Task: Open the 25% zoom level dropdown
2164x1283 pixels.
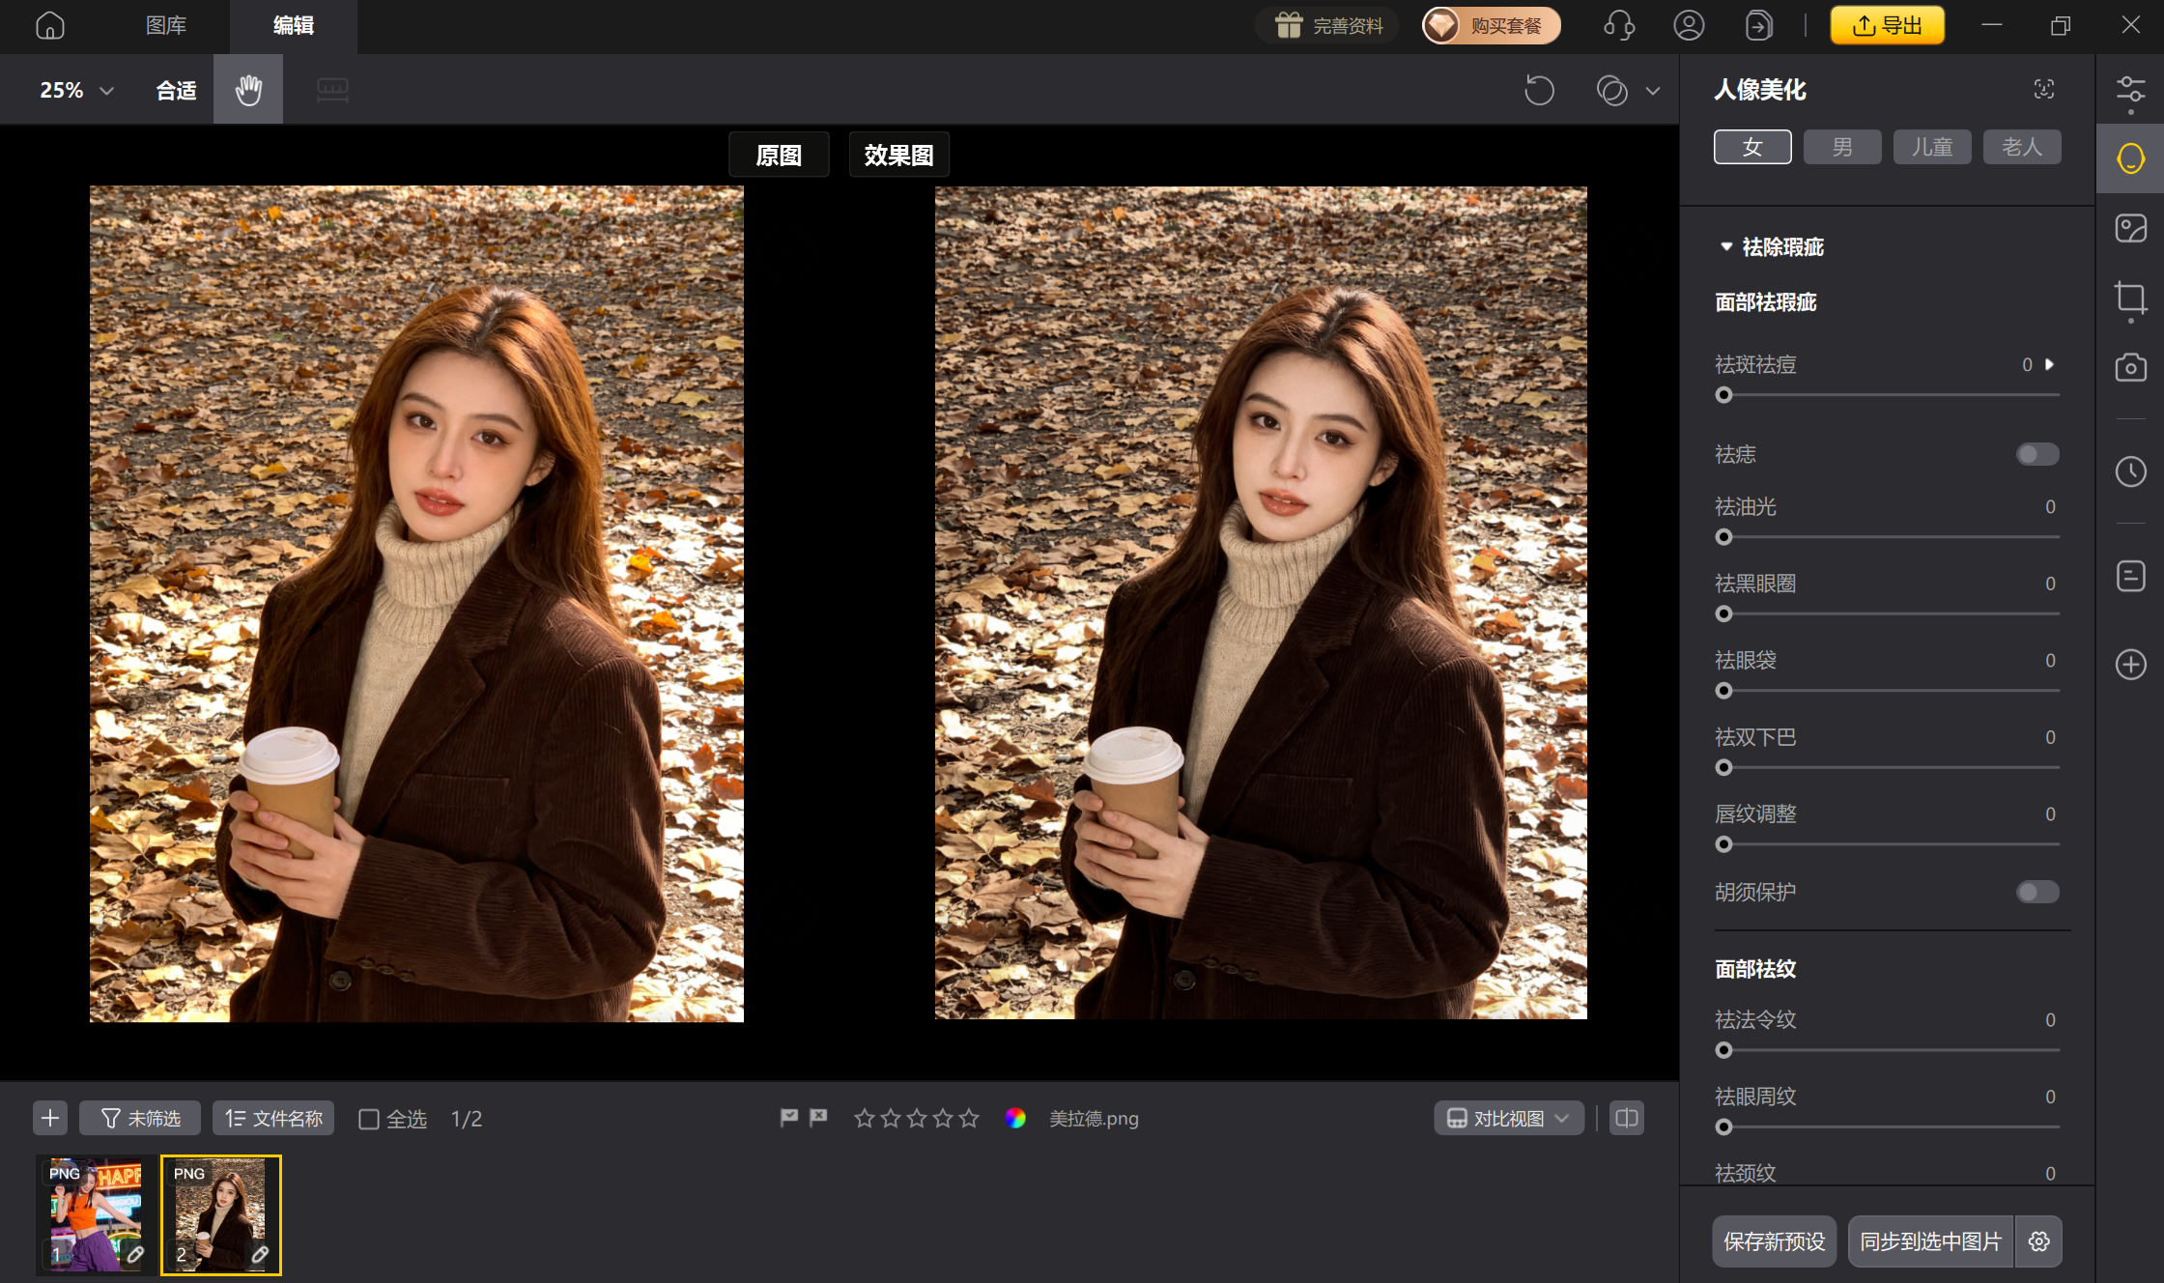Action: [x=75, y=89]
